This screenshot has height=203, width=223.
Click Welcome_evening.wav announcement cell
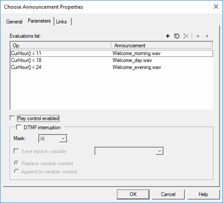pyautogui.click(x=136, y=67)
